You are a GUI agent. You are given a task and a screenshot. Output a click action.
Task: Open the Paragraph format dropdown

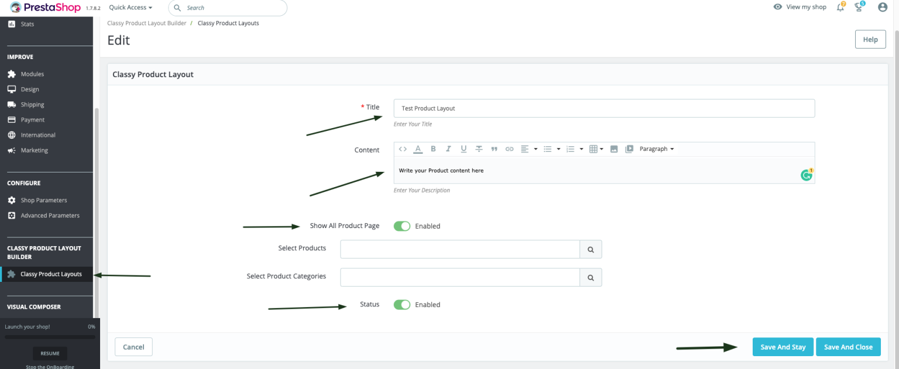click(x=656, y=149)
